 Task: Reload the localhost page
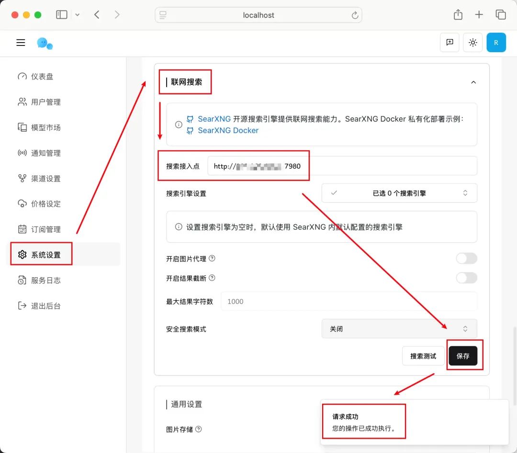coord(355,15)
